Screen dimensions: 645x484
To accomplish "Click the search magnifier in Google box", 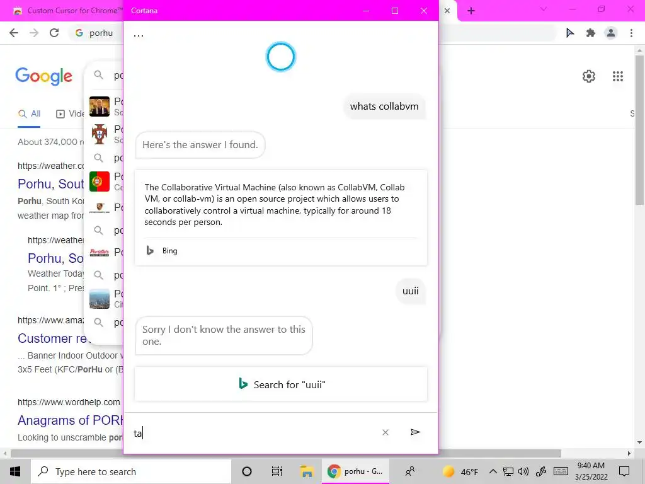I will (99, 75).
